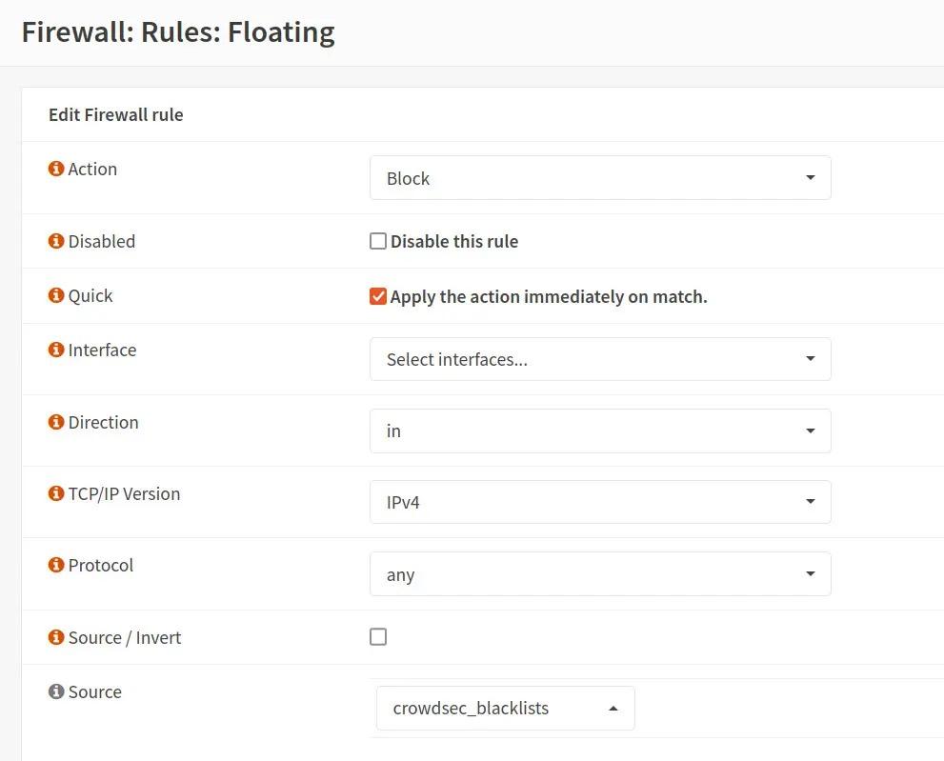This screenshot has width=944, height=761.
Task: Collapse the crowdsec_blacklists source dropdown
Action: [x=505, y=708]
